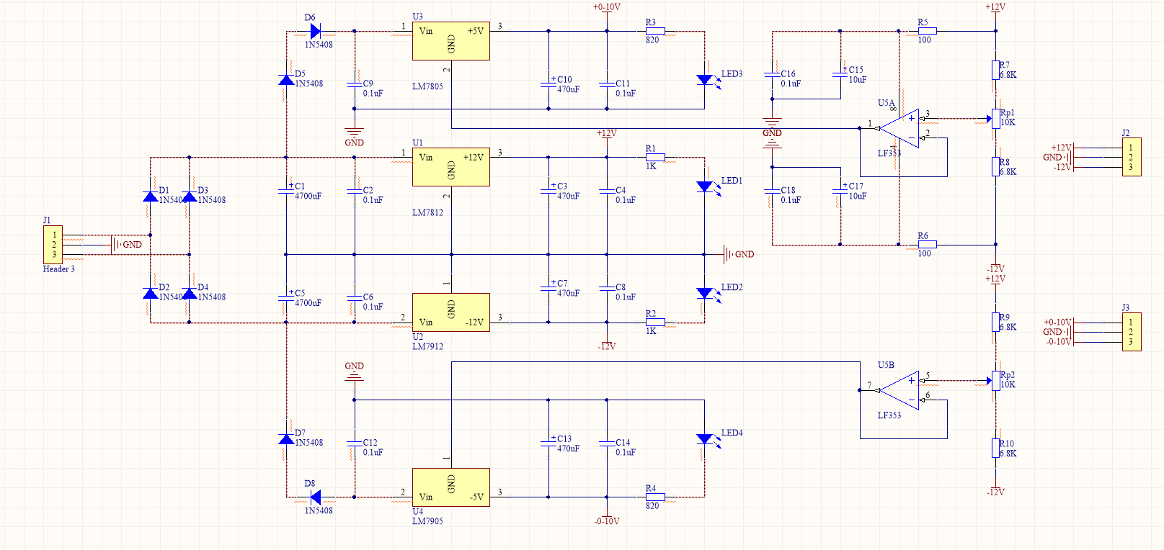1164x550 pixels.
Task: Select diode D1 in the bridge rectifier
Action: (150, 196)
